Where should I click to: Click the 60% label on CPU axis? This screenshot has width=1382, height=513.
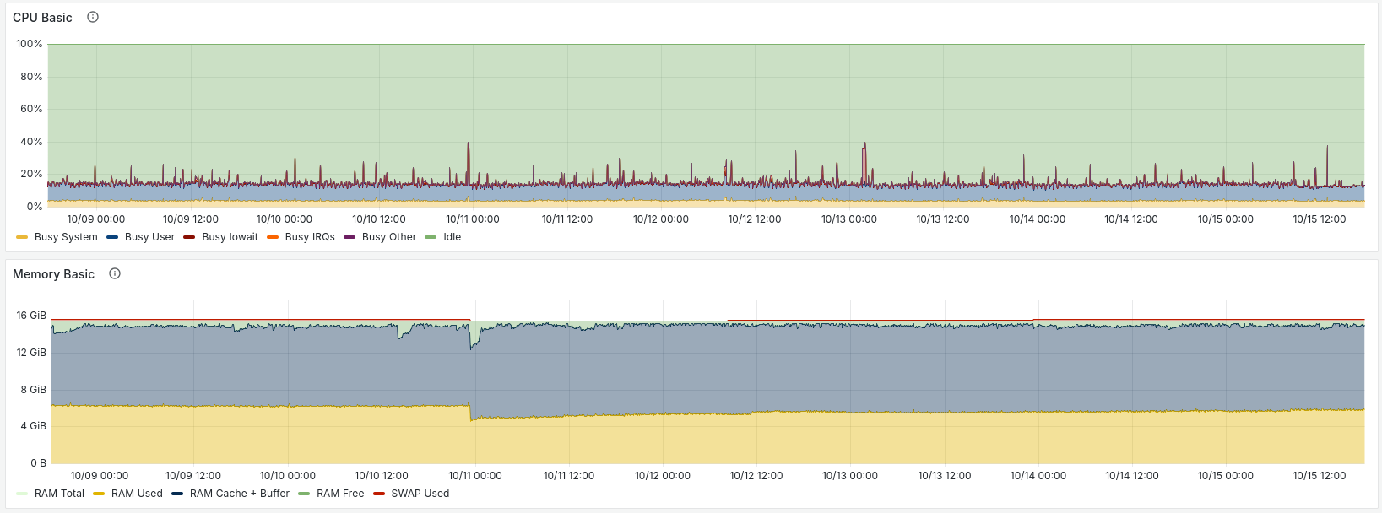31,109
